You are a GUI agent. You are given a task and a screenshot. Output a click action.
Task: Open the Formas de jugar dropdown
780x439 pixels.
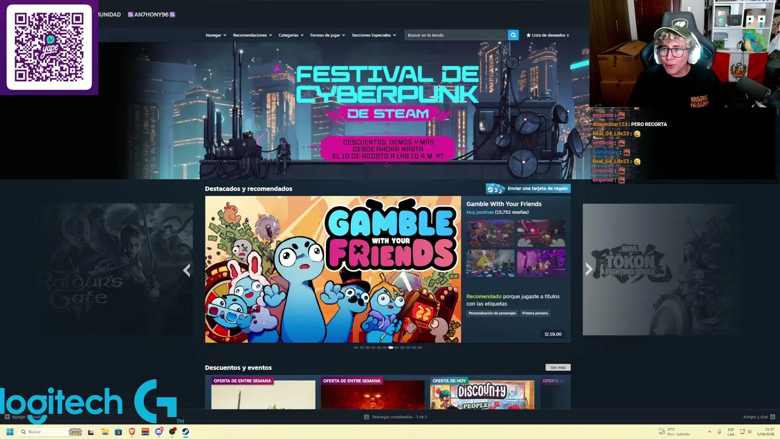click(x=327, y=35)
